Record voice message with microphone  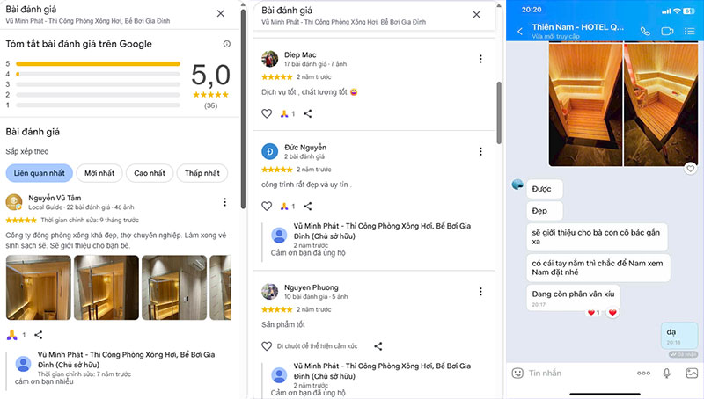pyautogui.click(x=667, y=373)
